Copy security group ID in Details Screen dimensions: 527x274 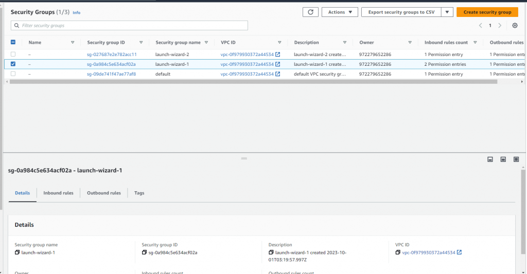[144, 252]
